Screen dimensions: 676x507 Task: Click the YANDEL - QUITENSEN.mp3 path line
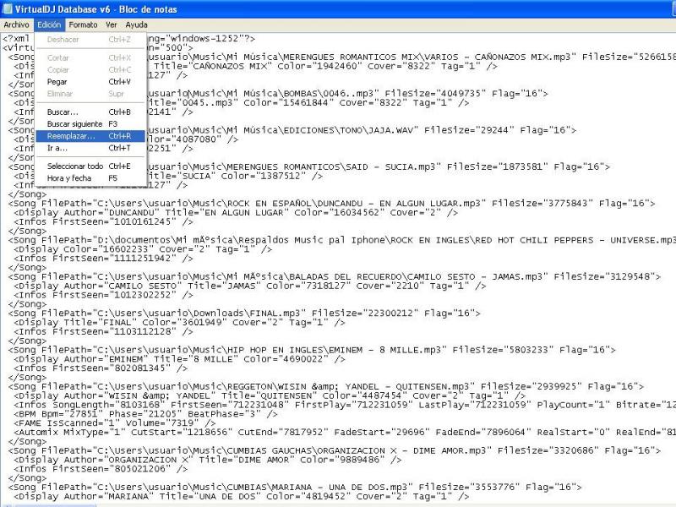pyautogui.click(x=326, y=387)
